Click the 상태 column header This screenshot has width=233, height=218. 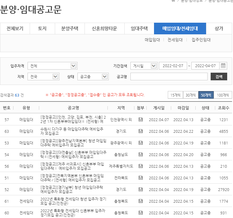click(205, 108)
